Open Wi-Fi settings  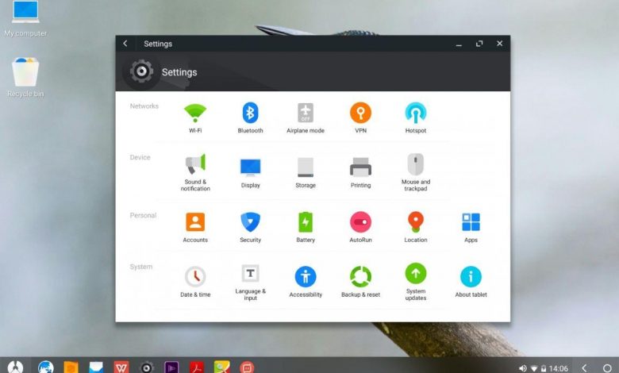pyautogui.click(x=195, y=117)
